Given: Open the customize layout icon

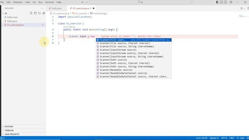Looking at the screenshot, I should pyautogui.click(x=231, y=2).
